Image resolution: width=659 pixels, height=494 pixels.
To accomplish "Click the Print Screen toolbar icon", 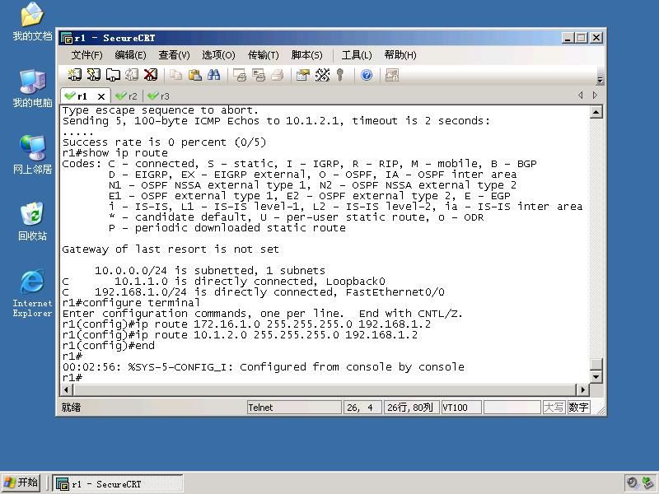I will tap(240, 75).
